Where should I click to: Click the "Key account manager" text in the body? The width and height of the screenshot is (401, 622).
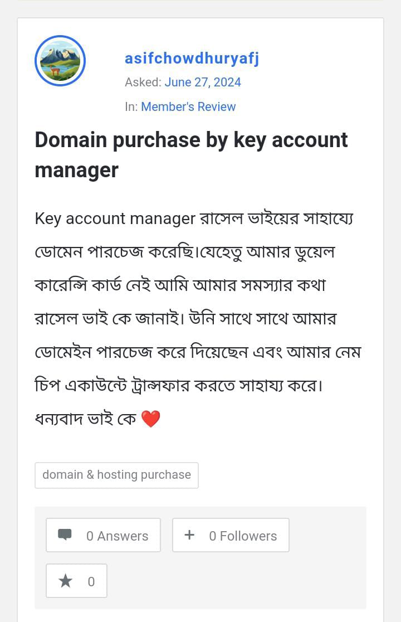coord(115,218)
